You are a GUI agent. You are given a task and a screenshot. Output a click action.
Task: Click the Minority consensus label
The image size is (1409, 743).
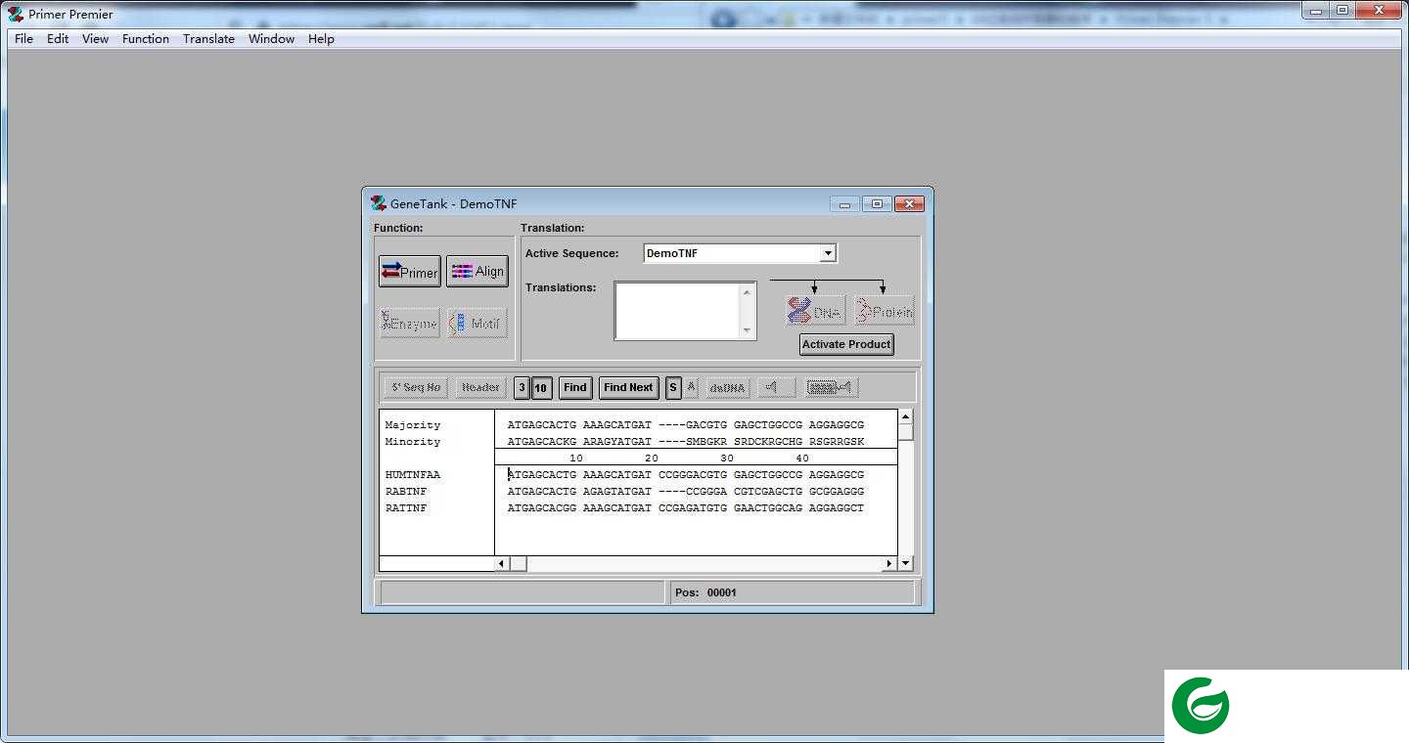tap(413, 441)
